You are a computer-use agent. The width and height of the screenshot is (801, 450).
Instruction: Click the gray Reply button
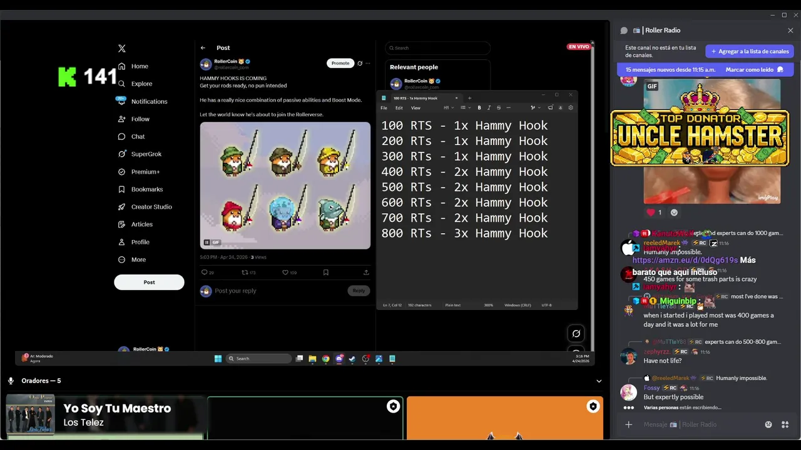(359, 291)
